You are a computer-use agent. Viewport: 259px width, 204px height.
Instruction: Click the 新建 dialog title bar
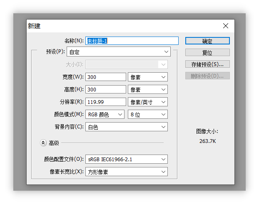[x=125, y=26]
